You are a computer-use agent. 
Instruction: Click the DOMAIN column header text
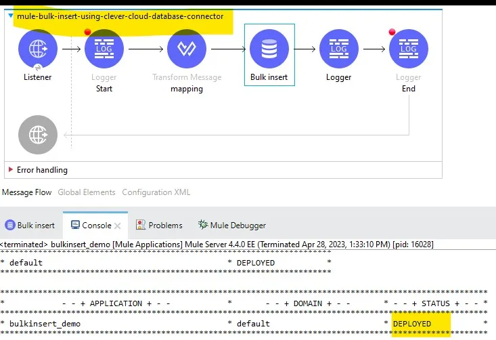click(x=308, y=303)
